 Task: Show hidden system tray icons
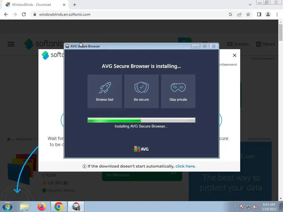(235, 207)
